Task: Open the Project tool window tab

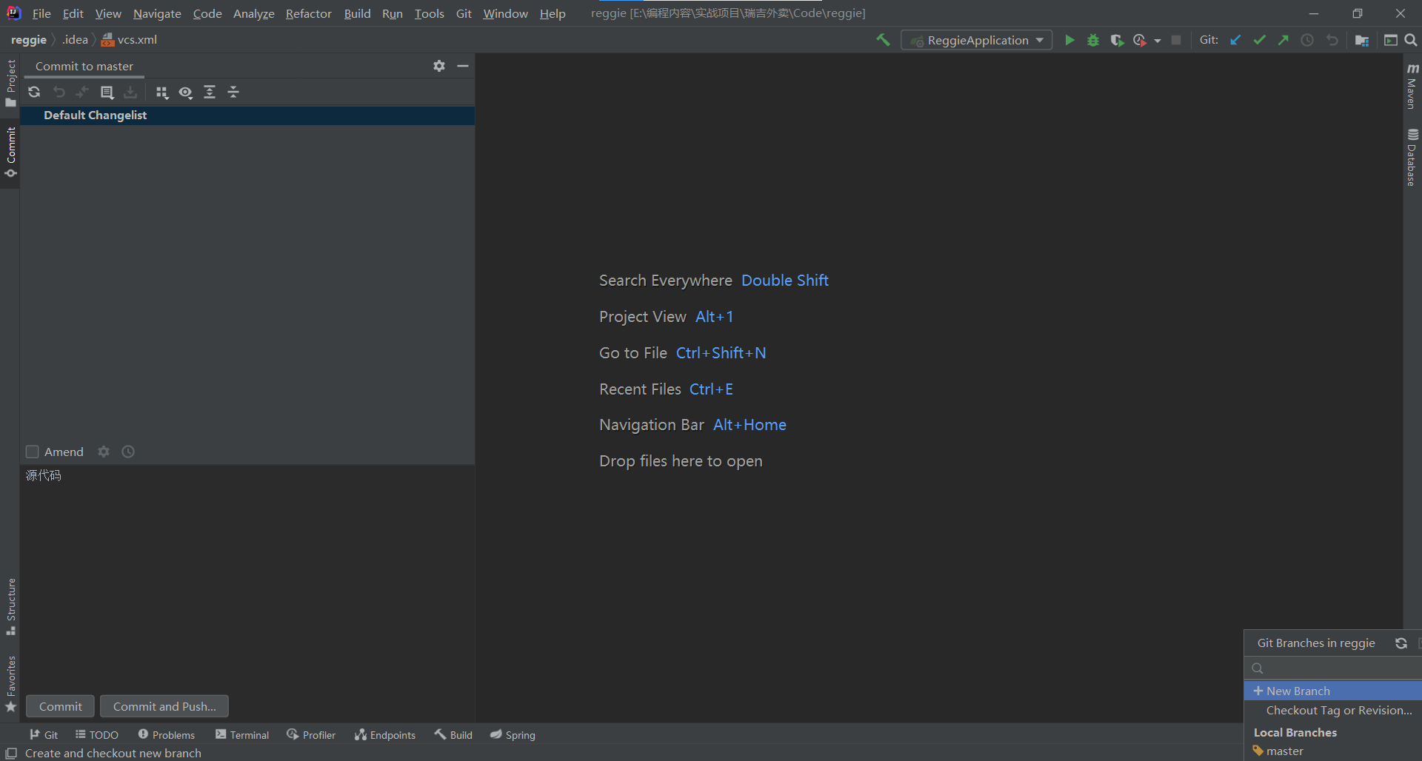Action: [x=10, y=83]
